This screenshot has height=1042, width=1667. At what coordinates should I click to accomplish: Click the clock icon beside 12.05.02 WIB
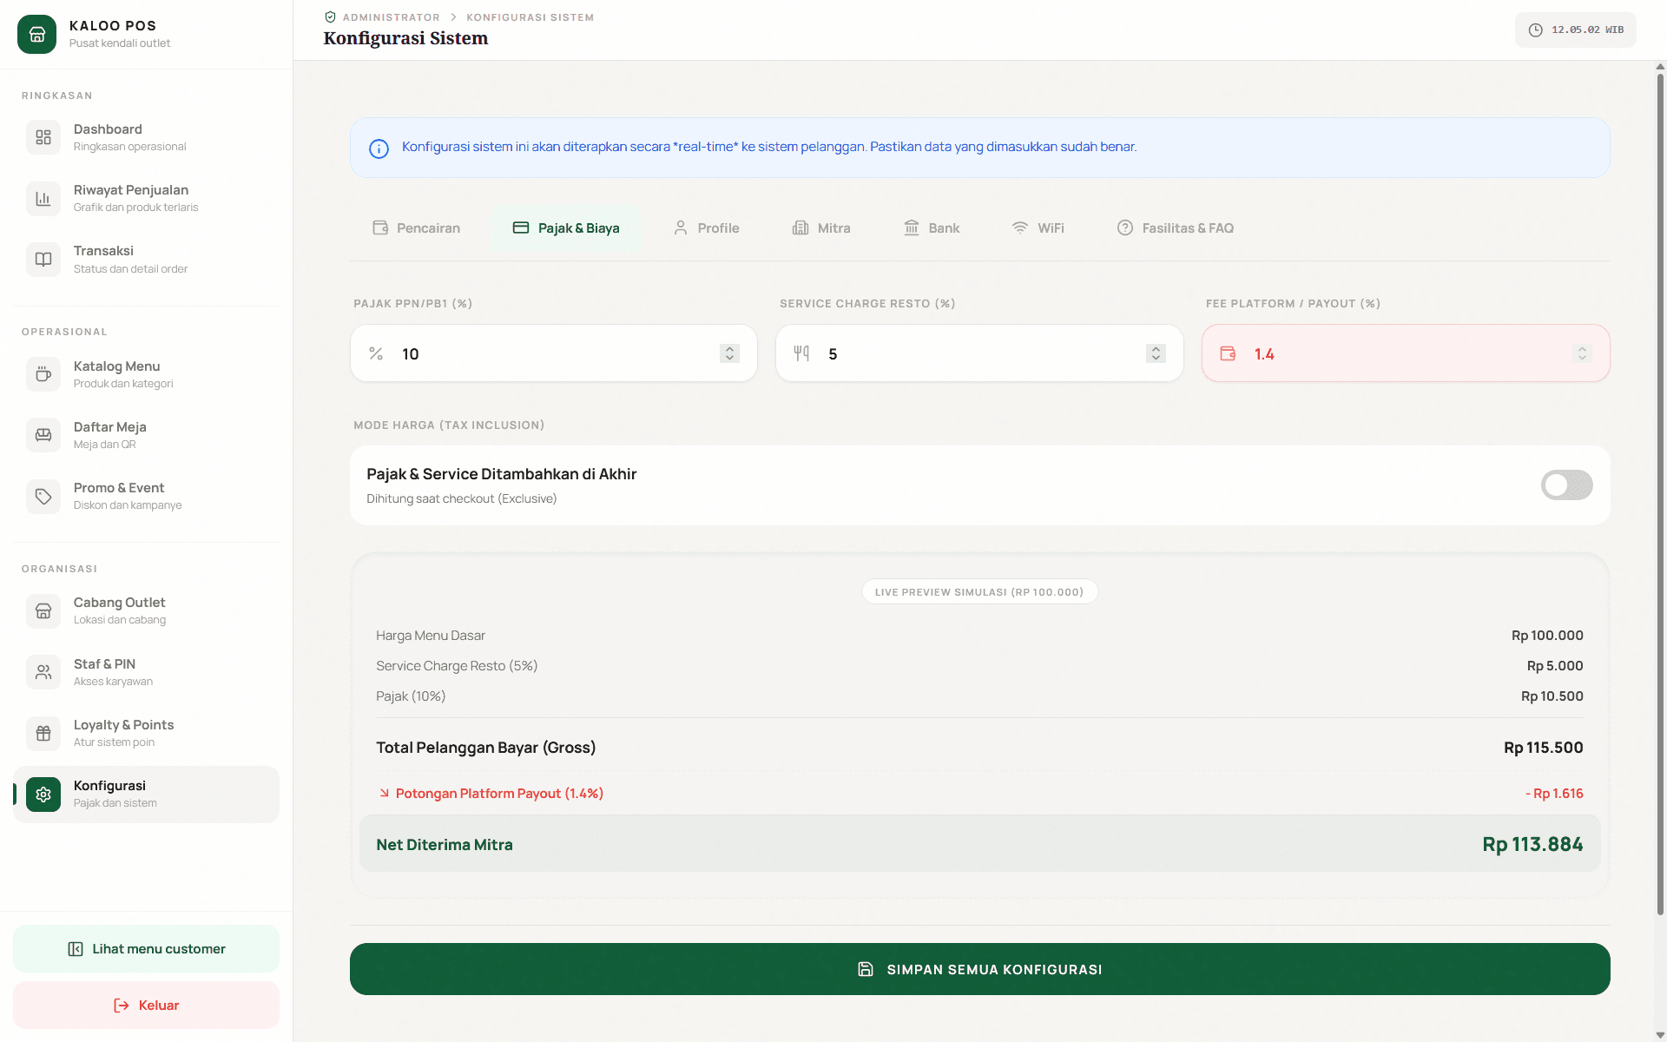click(1535, 30)
